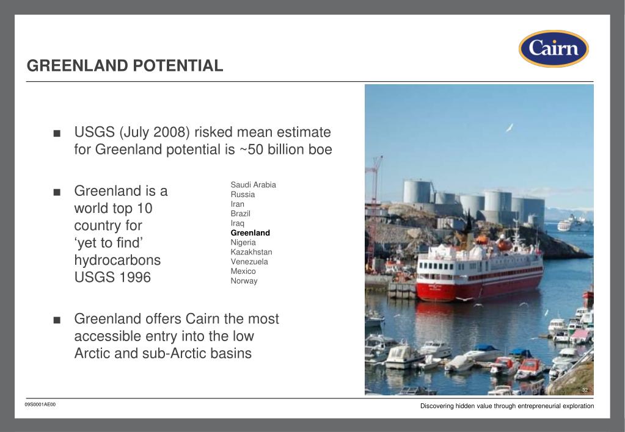Click the 'Norway' list entry

244,281
